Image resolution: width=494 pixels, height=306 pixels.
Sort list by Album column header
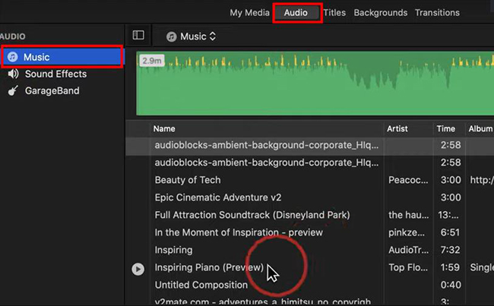tap(480, 129)
